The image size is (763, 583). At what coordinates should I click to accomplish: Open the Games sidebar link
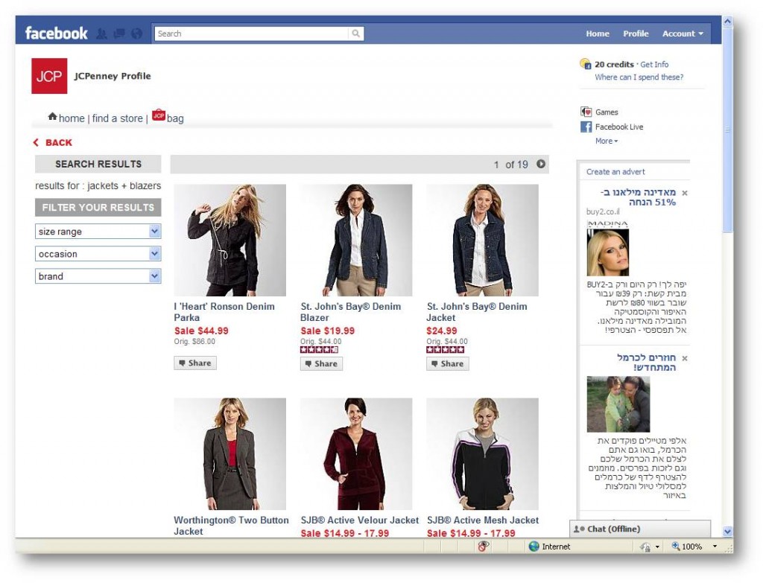[607, 112]
